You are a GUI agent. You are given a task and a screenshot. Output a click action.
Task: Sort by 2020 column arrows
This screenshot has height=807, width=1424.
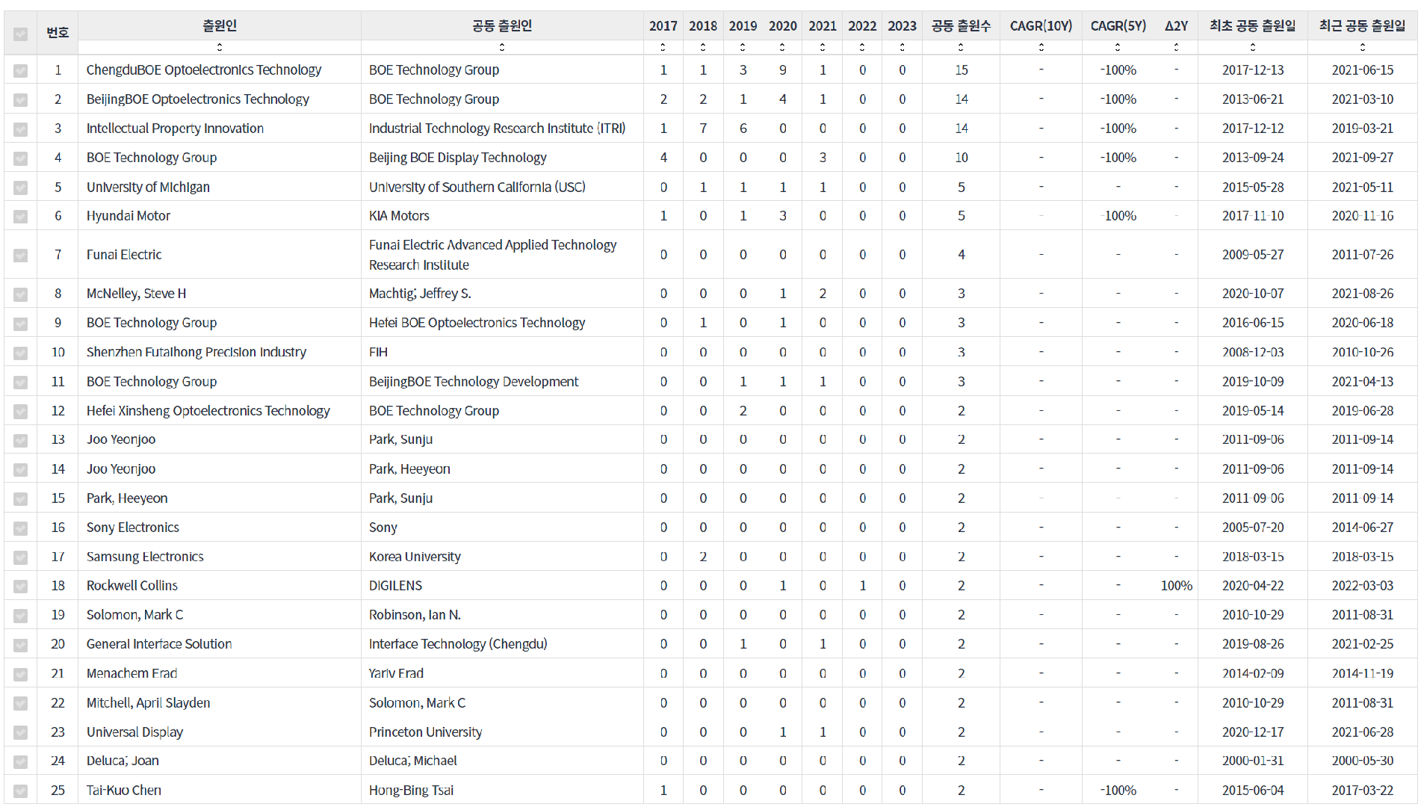[x=782, y=47]
